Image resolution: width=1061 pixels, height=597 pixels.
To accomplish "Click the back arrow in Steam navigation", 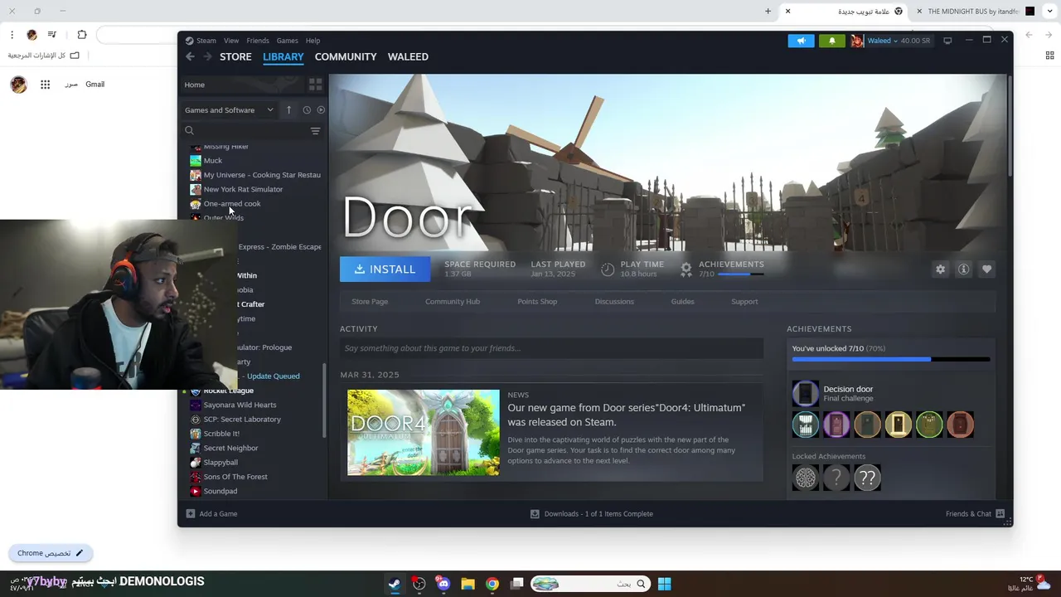I will coord(190,56).
